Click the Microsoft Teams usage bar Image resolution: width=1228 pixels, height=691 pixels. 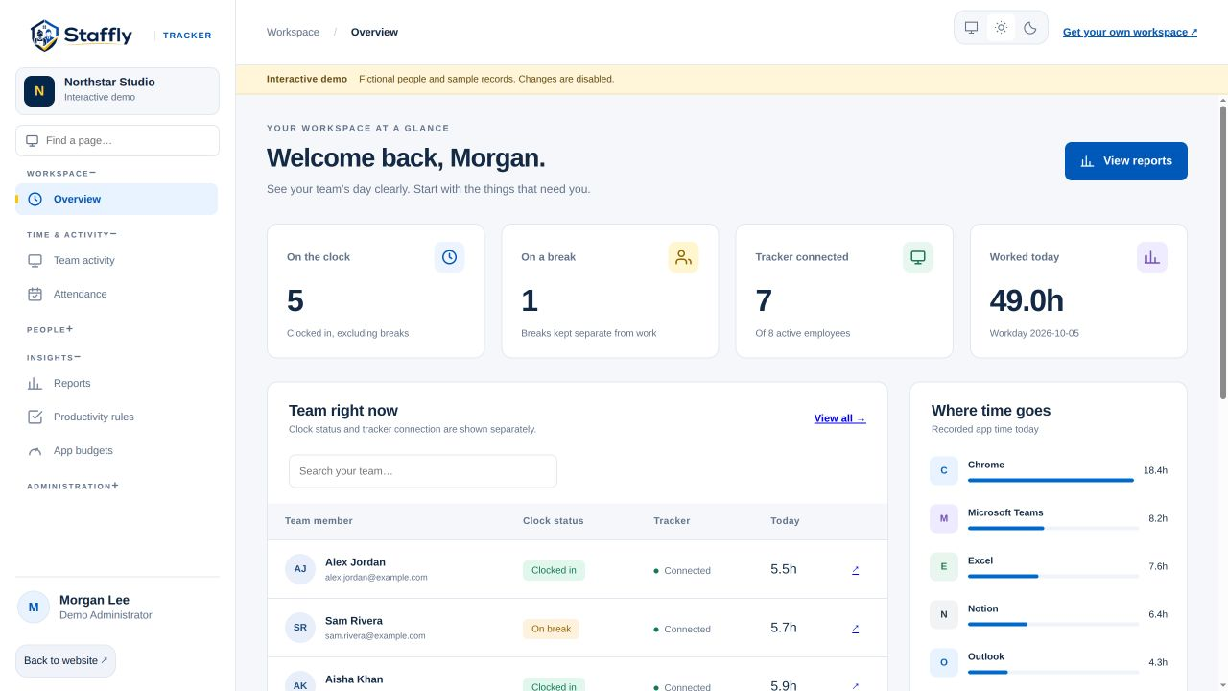point(1053,528)
